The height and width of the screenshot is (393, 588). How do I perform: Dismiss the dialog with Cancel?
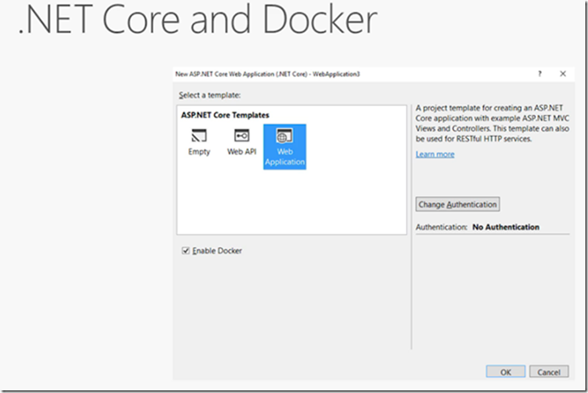point(548,372)
